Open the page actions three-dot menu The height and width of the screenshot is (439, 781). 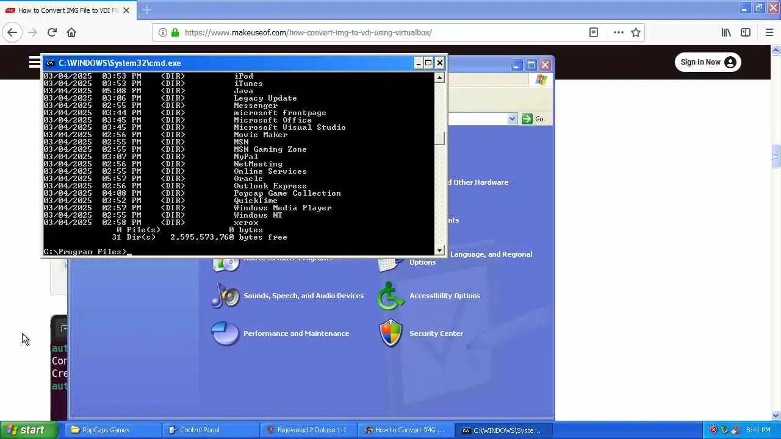[619, 32]
